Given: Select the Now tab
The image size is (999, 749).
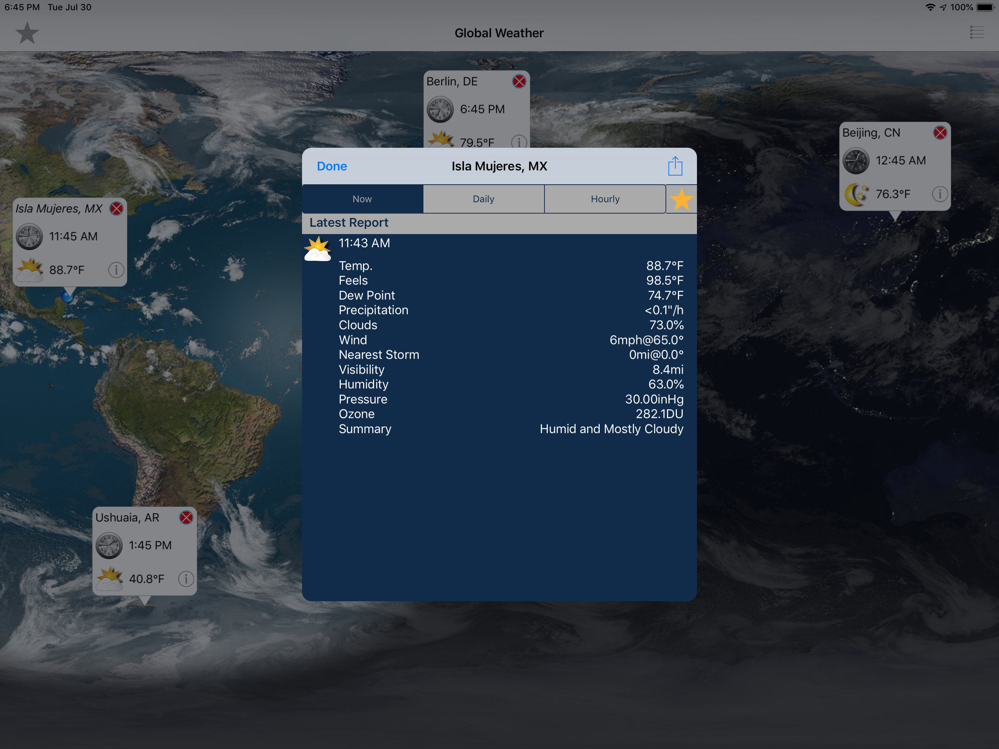Looking at the screenshot, I should (x=362, y=199).
